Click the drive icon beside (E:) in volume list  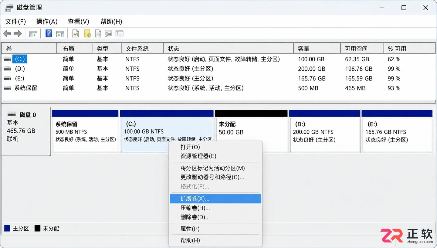pos(8,78)
